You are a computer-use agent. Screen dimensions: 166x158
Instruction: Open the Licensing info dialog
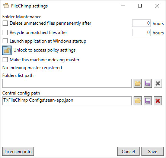(18, 151)
